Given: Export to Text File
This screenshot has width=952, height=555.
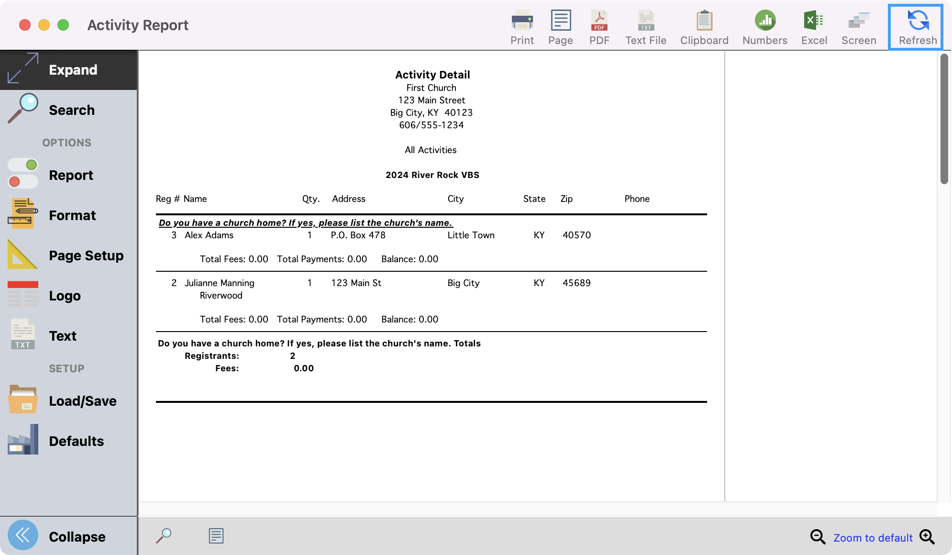Looking at the screenshot, I should pos(645,27).
